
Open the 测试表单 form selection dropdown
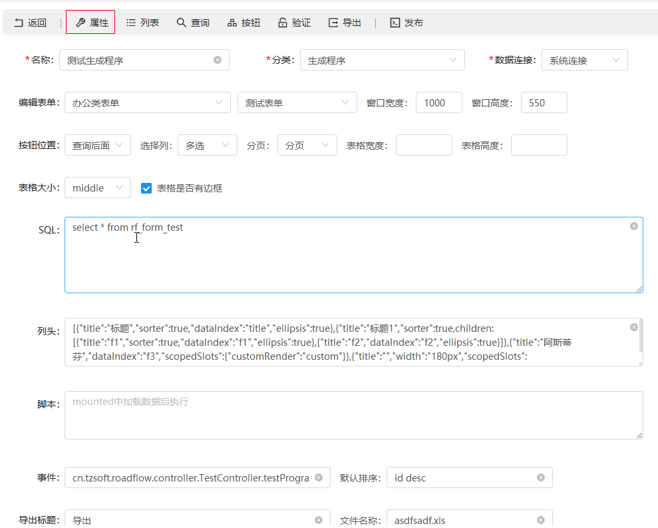(x=297, y=103)
